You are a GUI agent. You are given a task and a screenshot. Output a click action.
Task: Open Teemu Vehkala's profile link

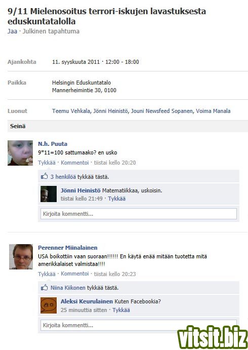click(71, 111)
